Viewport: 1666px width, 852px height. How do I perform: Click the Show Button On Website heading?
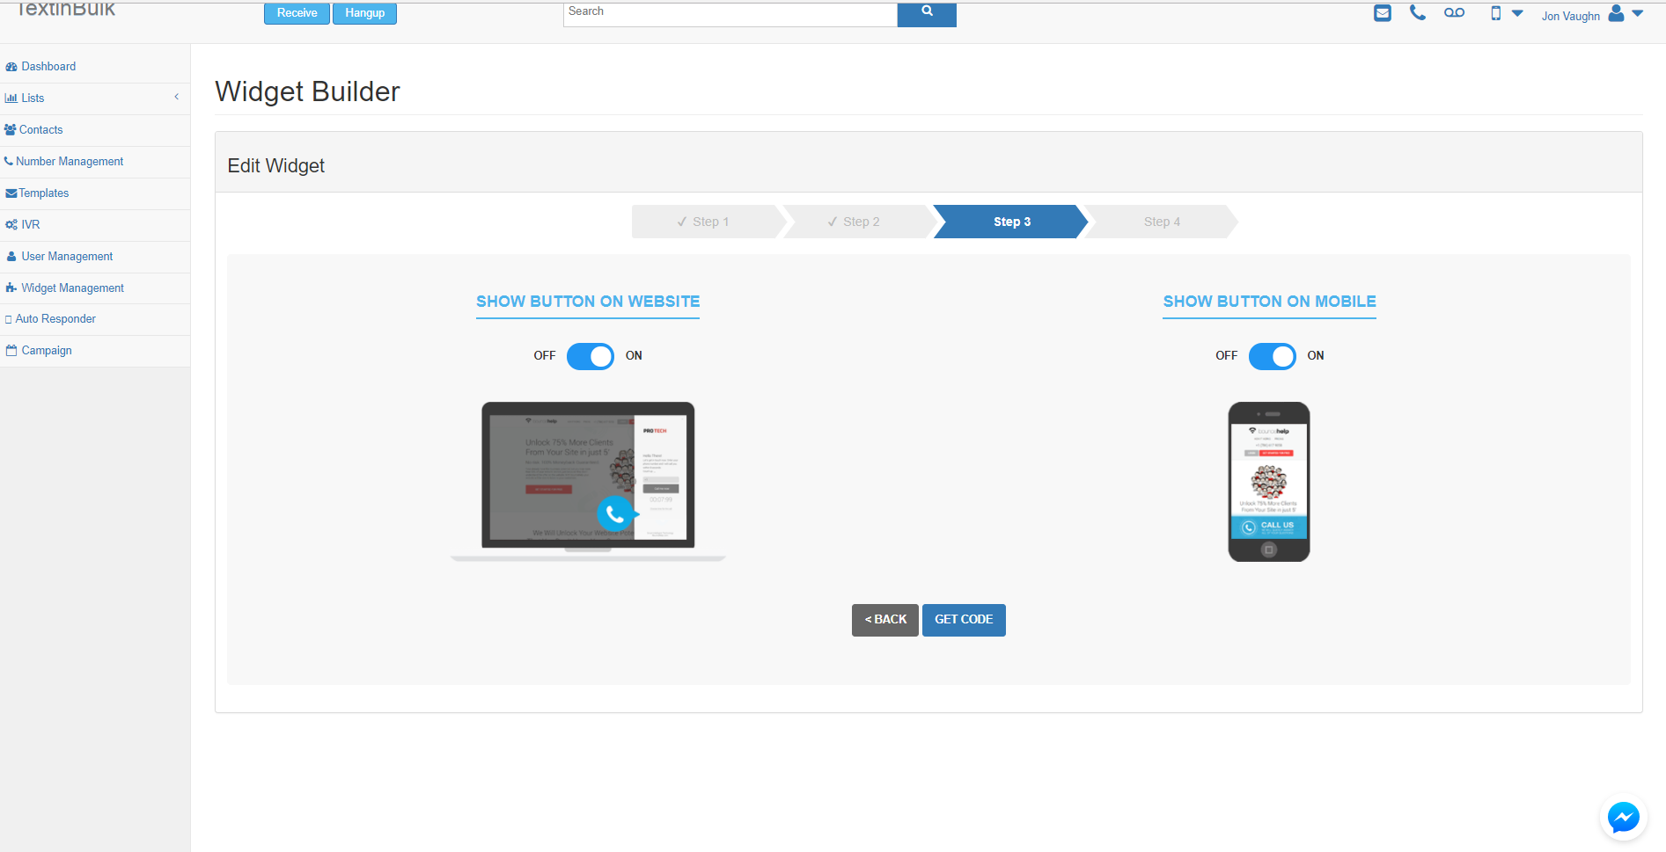pos(588,302)
